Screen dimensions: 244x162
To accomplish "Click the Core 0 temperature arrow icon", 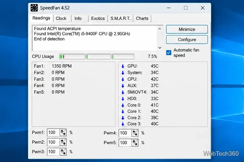I will pos(123,106).
